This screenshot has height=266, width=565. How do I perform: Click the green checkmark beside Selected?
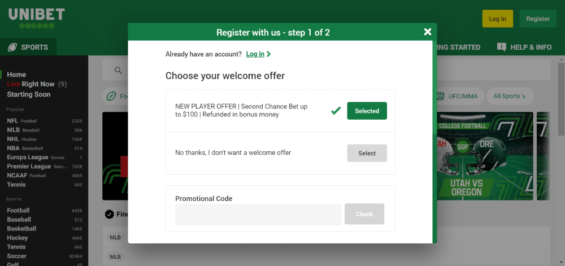point(336,111)
